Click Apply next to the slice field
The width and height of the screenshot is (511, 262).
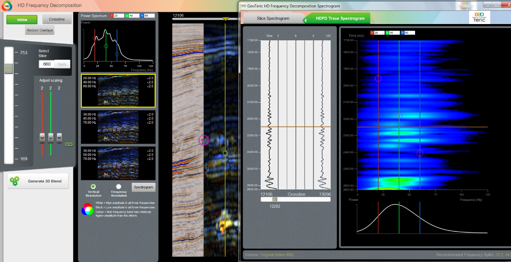pyautogui.click(x=62, y=64)
